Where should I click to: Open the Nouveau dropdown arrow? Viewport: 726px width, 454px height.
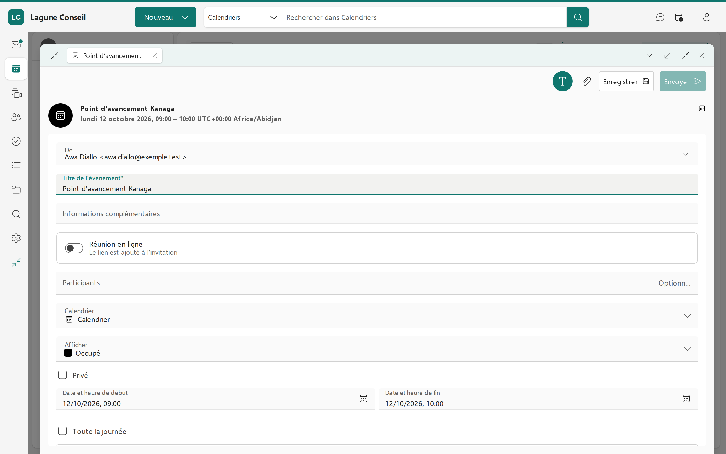(x=185, y=17)
